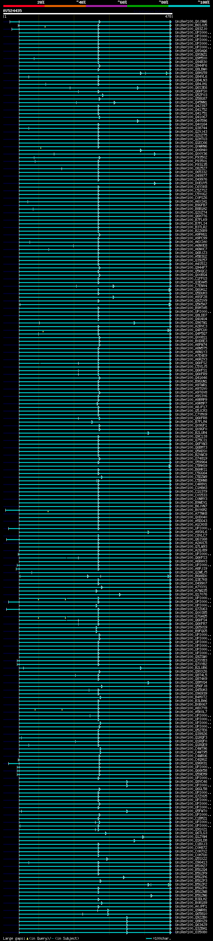Select the last hit UniRef100_O35080
213x941 pixels.
(x=191, y=932)
